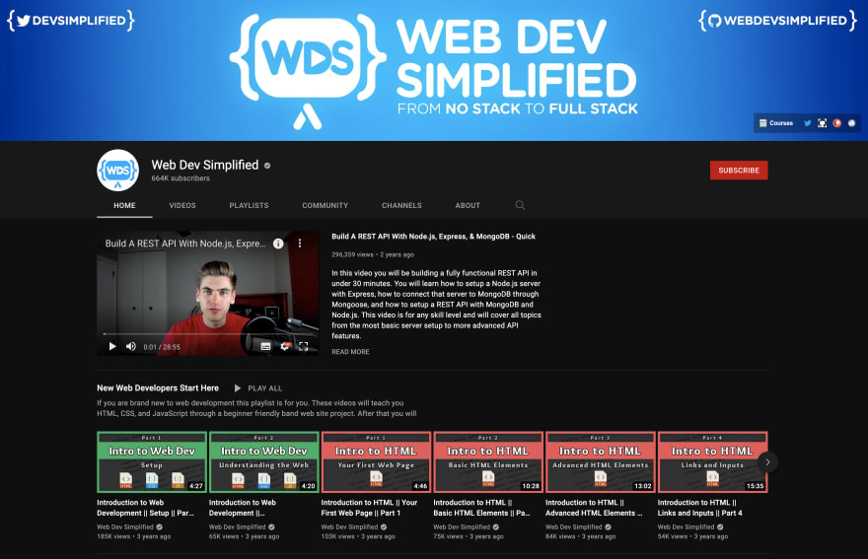Open the Courses link in banner
868x559 pixels.
coord(776,123)
